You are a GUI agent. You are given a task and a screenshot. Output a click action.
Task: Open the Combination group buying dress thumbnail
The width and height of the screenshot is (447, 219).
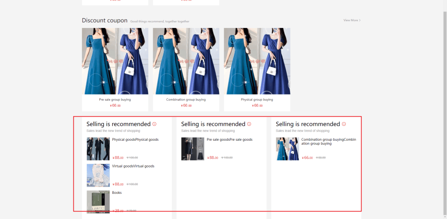point(186,61)
